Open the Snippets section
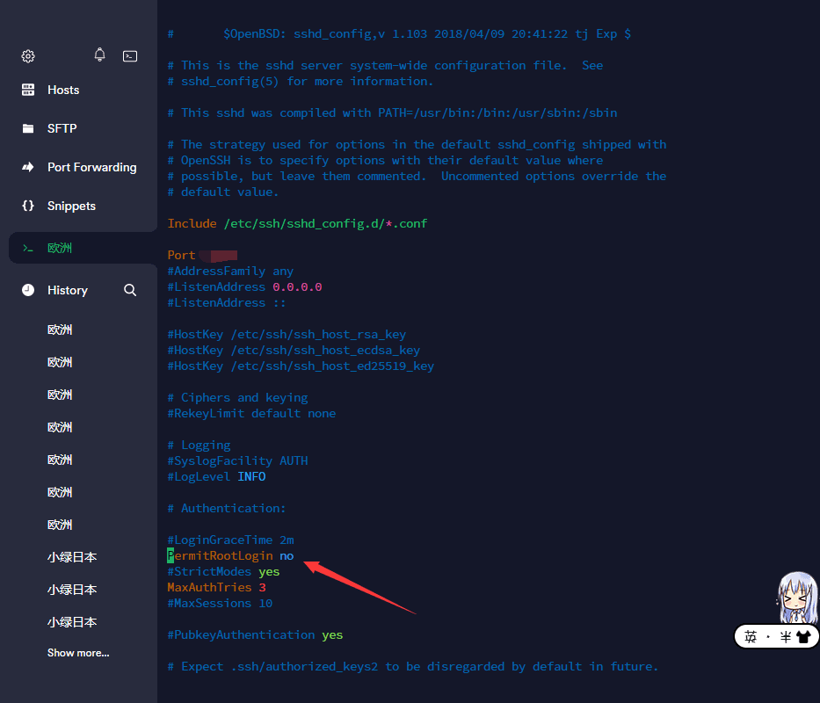Screen dimensions: 820x703 click(x=71, y=206)
